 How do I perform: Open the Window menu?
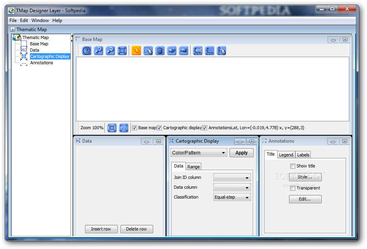(x=40, y=20)
